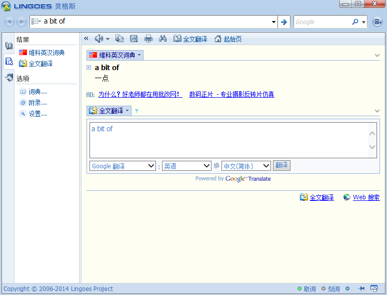
Task: Copy the result with the copy icon
Action: click(x=119, y=39)
